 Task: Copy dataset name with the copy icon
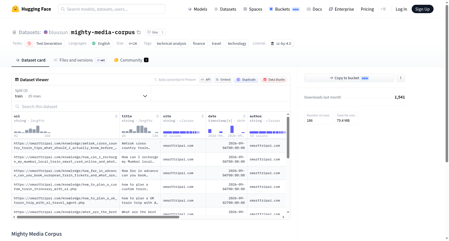139,32
